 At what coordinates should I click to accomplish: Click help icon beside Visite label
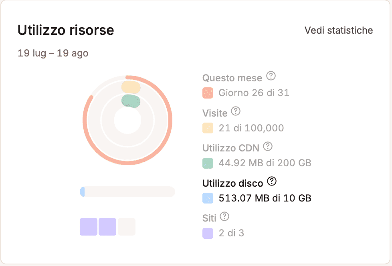point(236,111)
